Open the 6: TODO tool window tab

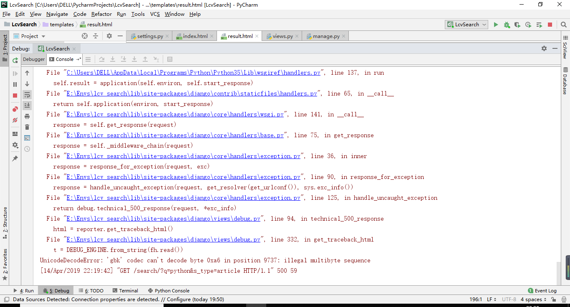pos(91,291)
